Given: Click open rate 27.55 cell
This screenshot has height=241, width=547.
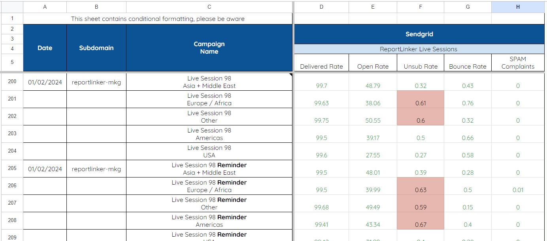Looking at the screenshot, I should (373, 151).
